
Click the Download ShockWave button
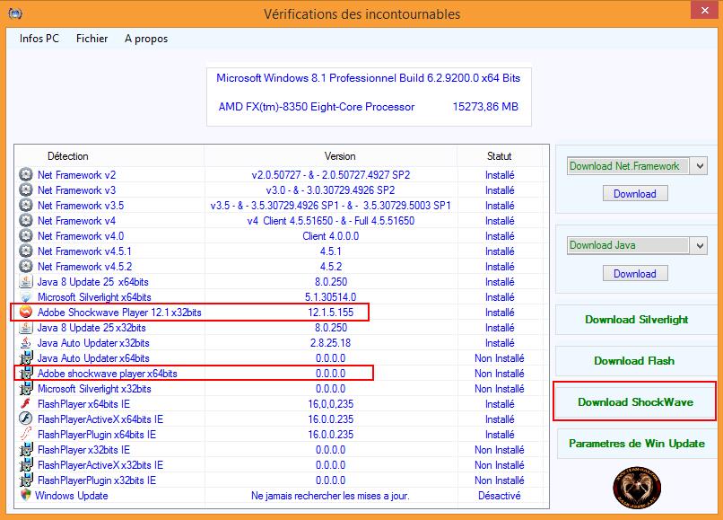click(635, 401)
